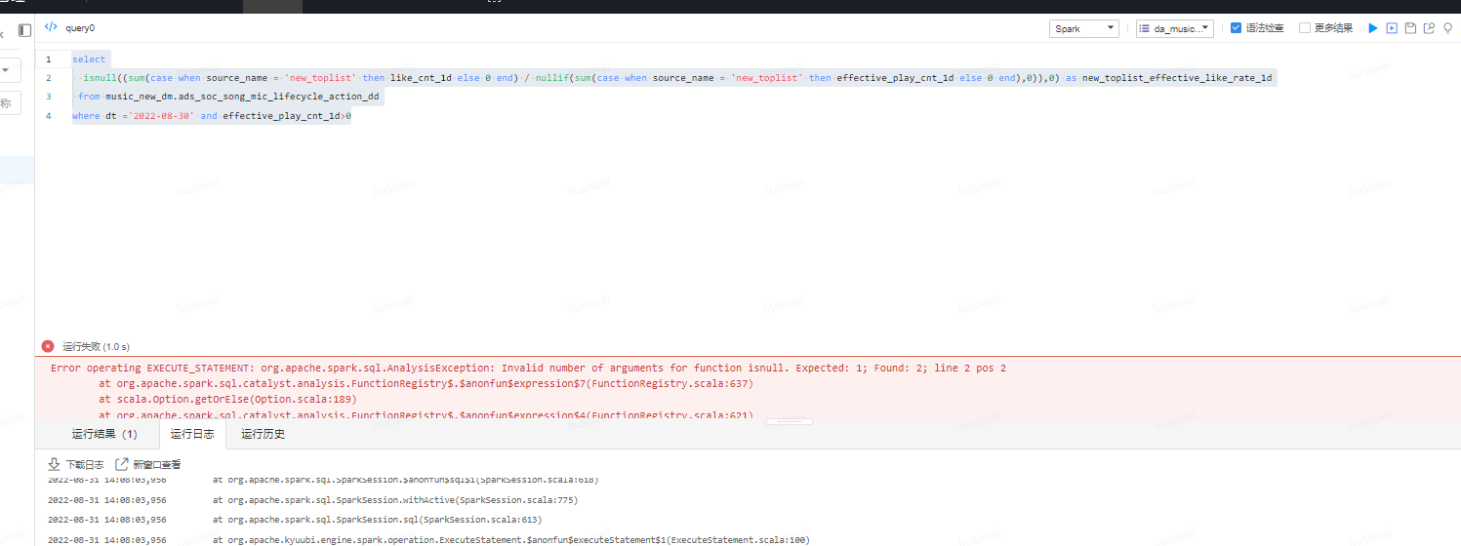Expand the da_music database dropdown
1461x546 pixels.
pos(1175,28)
